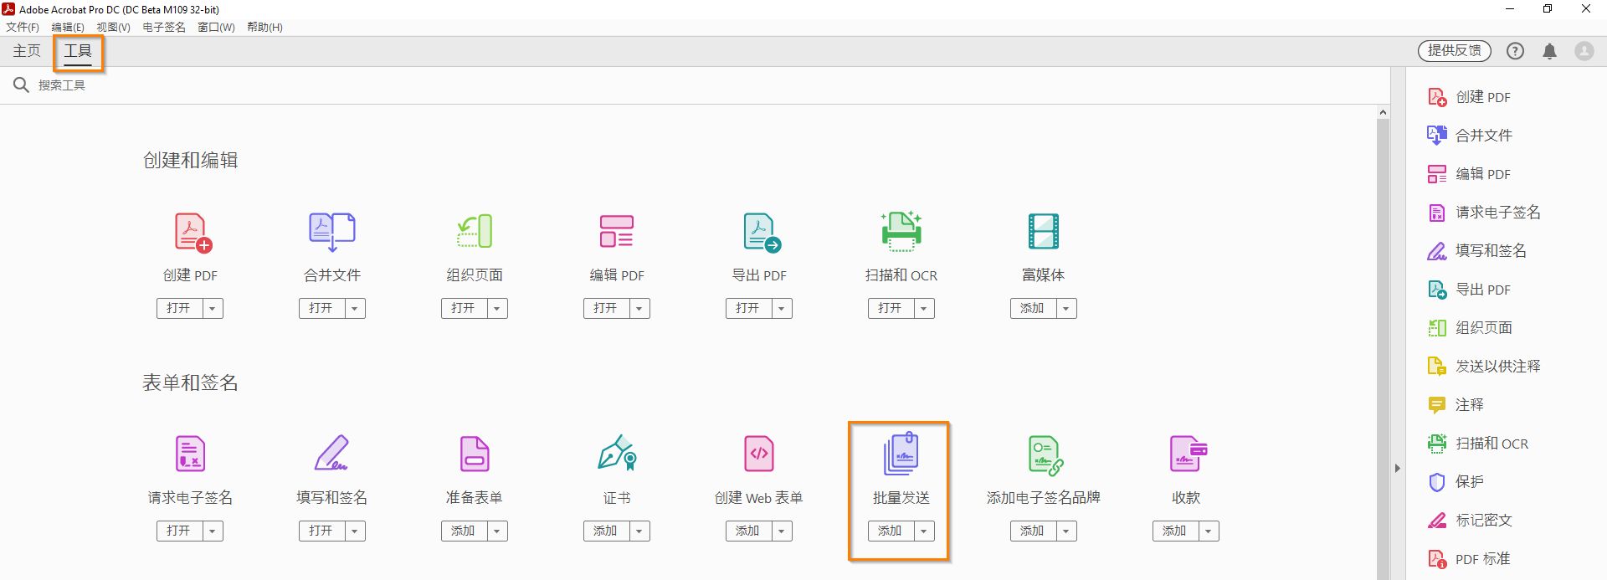The height and width of the screenshot is (580, 1607).
Task: Click the help question mark icon
Action: pyautogui.click(x=1515, y=51)
